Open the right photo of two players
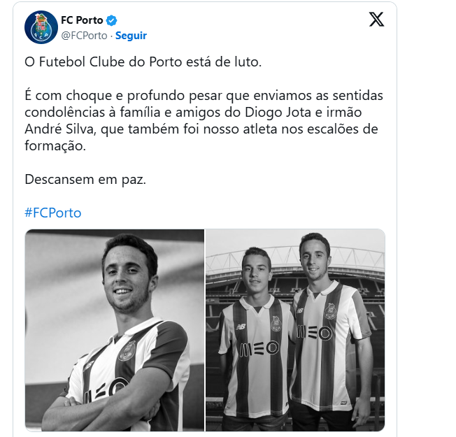The image size is (456, 437). click(295, 329)
